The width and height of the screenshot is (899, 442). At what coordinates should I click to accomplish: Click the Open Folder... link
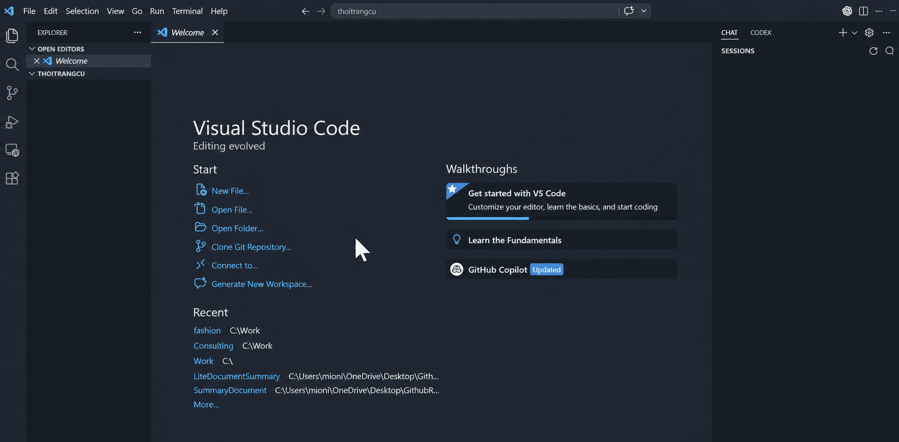point(237,228)
